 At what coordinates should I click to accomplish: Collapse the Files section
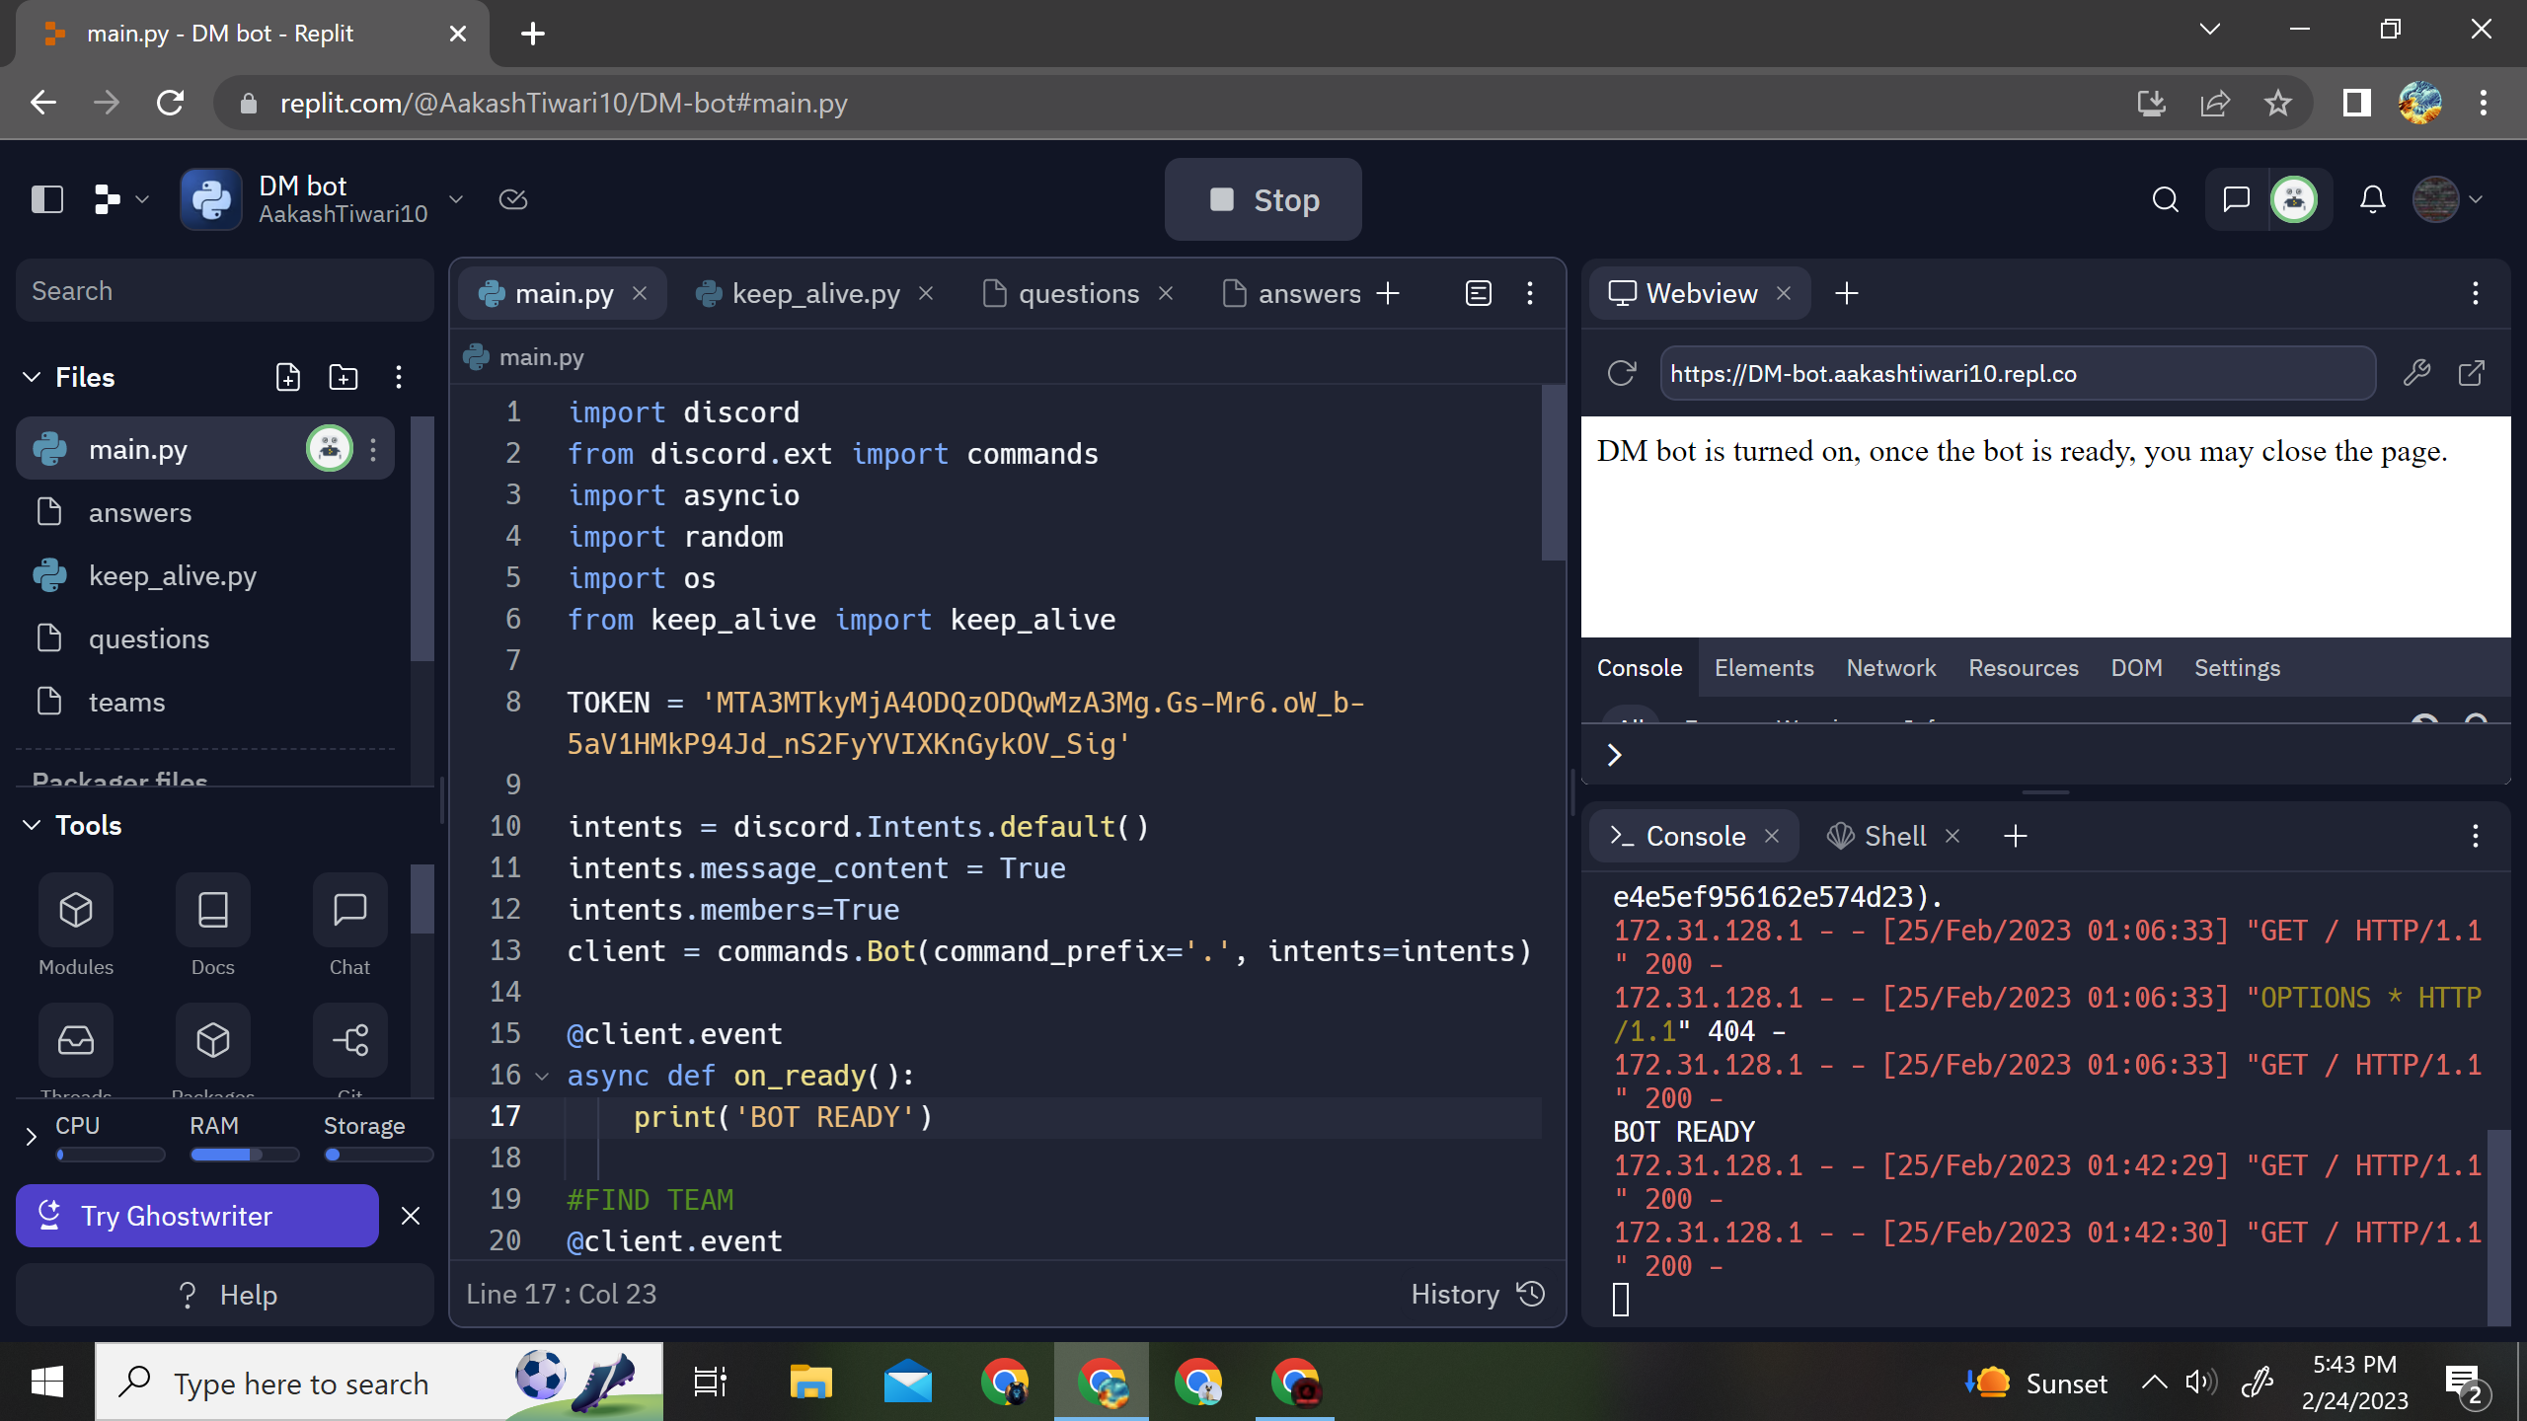click(31, 377)
